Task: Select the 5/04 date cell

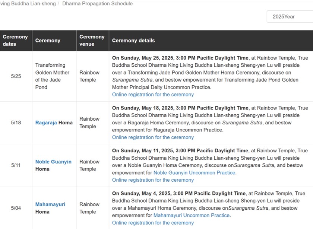Action: (x=16, y=208)
